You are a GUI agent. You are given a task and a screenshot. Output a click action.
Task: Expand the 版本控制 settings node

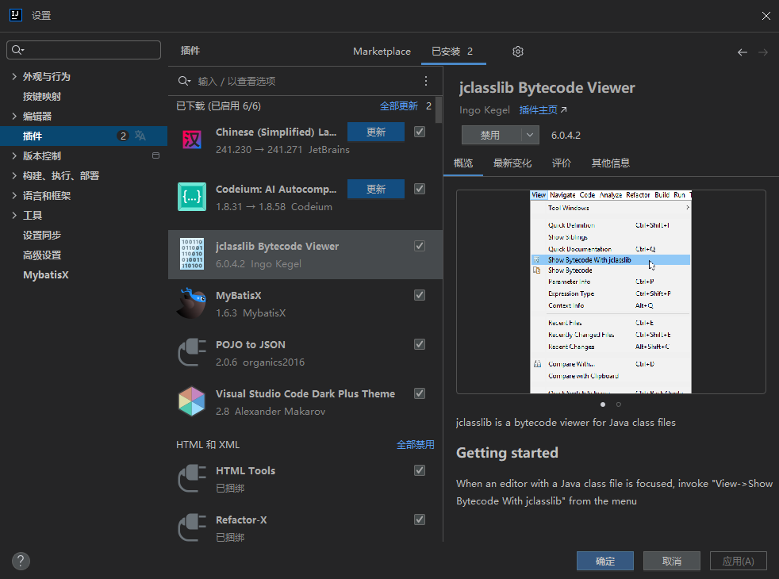point(14,156)
